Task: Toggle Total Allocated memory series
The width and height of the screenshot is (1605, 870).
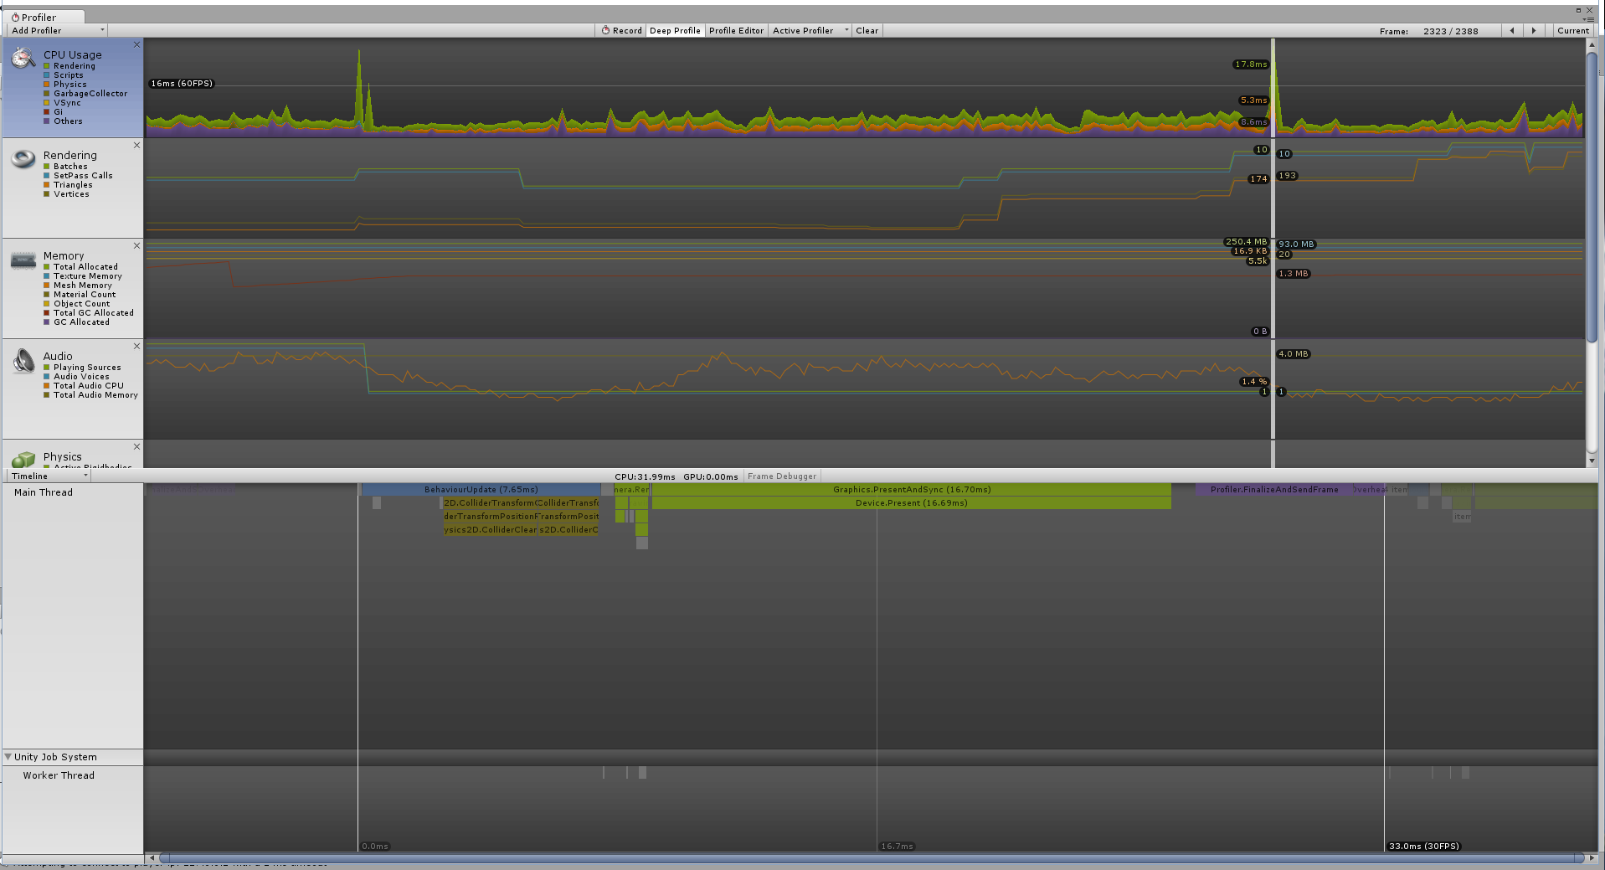Action: click(81, 267)
